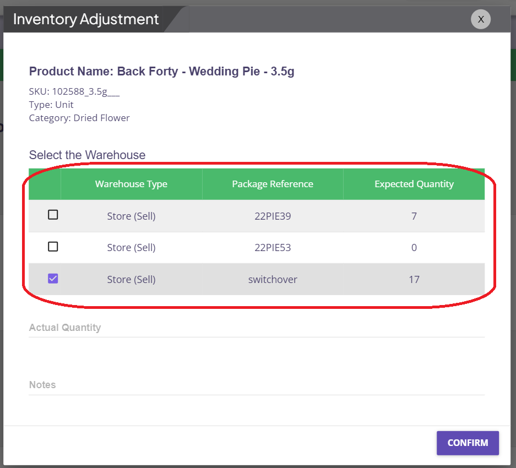516x468 pixels.
Task: Click the Actual Quantity input field
Action: click(257, 328)
